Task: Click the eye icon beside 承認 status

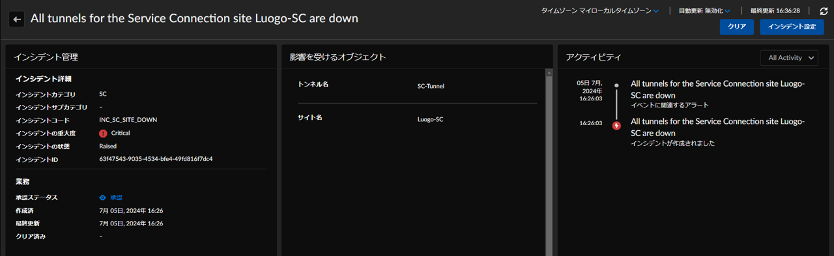Action: tap(103, 197)
